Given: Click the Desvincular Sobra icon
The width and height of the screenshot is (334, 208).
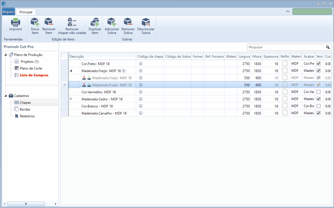Looking at the screenshot, I should (x=146, y=22).
